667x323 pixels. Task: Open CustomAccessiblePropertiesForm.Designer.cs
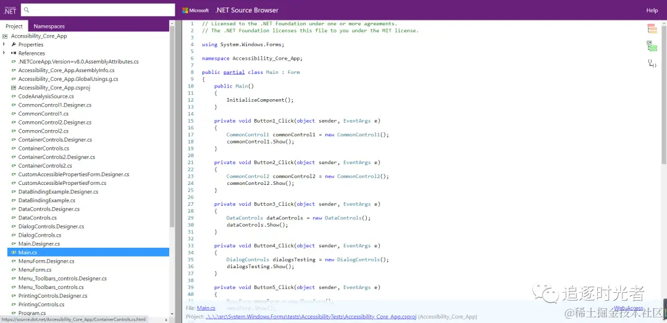coord(73,174)
